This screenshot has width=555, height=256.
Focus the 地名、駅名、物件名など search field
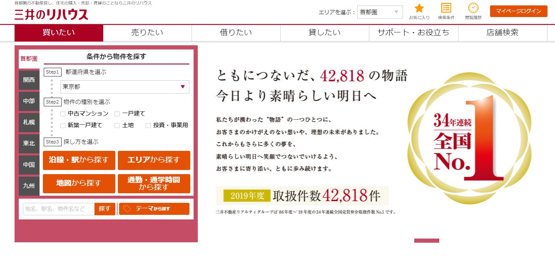click(x=59, y=209)
